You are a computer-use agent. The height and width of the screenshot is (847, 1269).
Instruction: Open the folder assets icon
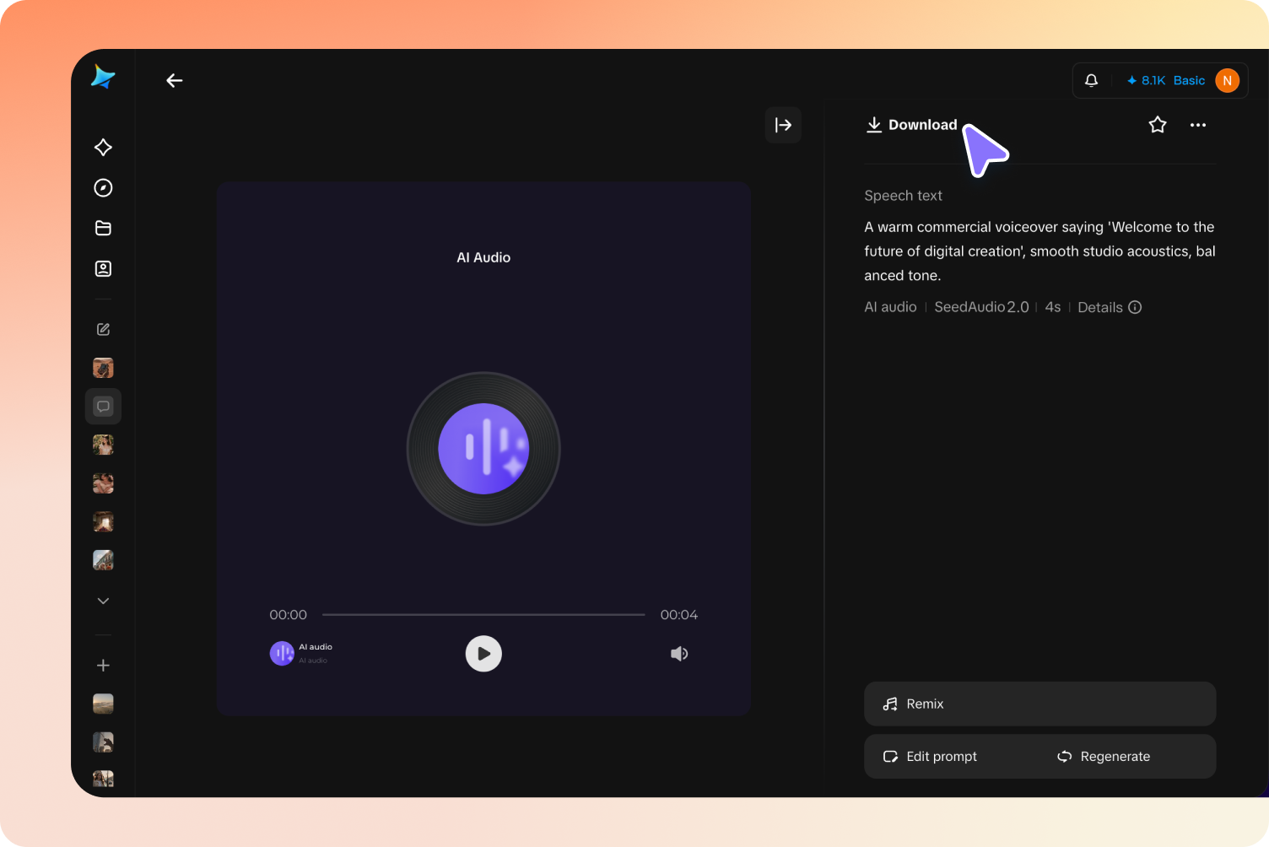[103, 228]
